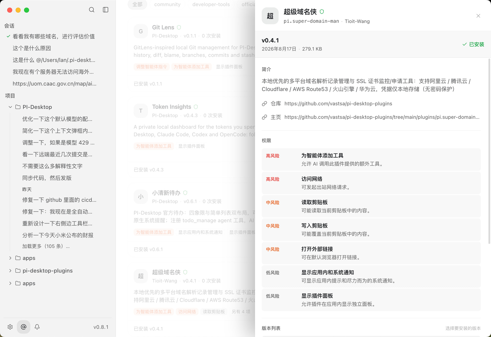Click the T avatar of Token Insights
This screenshot has height=337, width=491.
141,111
